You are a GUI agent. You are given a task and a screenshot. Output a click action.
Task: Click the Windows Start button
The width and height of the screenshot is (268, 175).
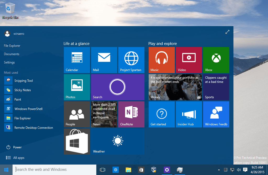click(x=6, y=170)
